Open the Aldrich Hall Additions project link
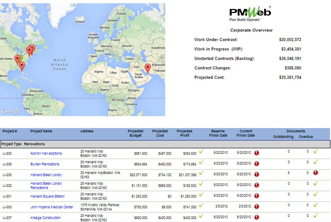Image resolution: width=331 pixels, height=222 pixels. [46, 153]
